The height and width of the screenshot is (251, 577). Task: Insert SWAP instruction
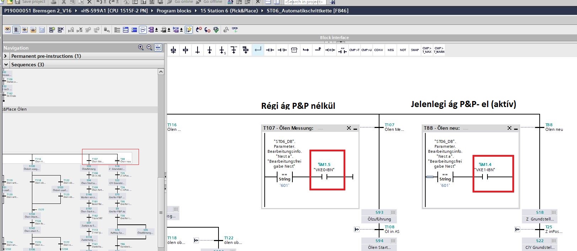[x=415, y=50]
